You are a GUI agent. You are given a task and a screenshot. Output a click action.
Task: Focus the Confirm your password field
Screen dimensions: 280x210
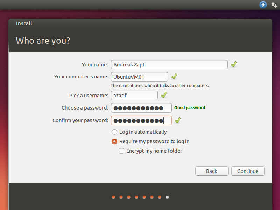pyautogui.click(x=141, y=120)
